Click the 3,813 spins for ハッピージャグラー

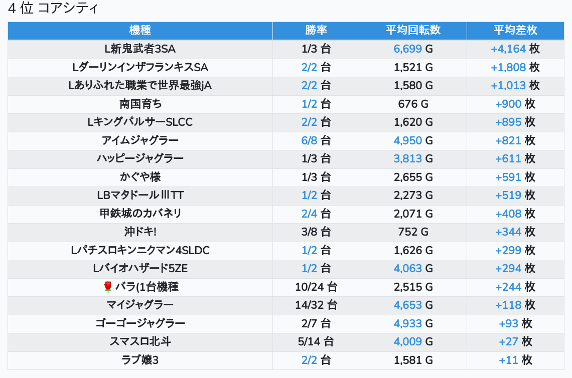pos(408,158)
